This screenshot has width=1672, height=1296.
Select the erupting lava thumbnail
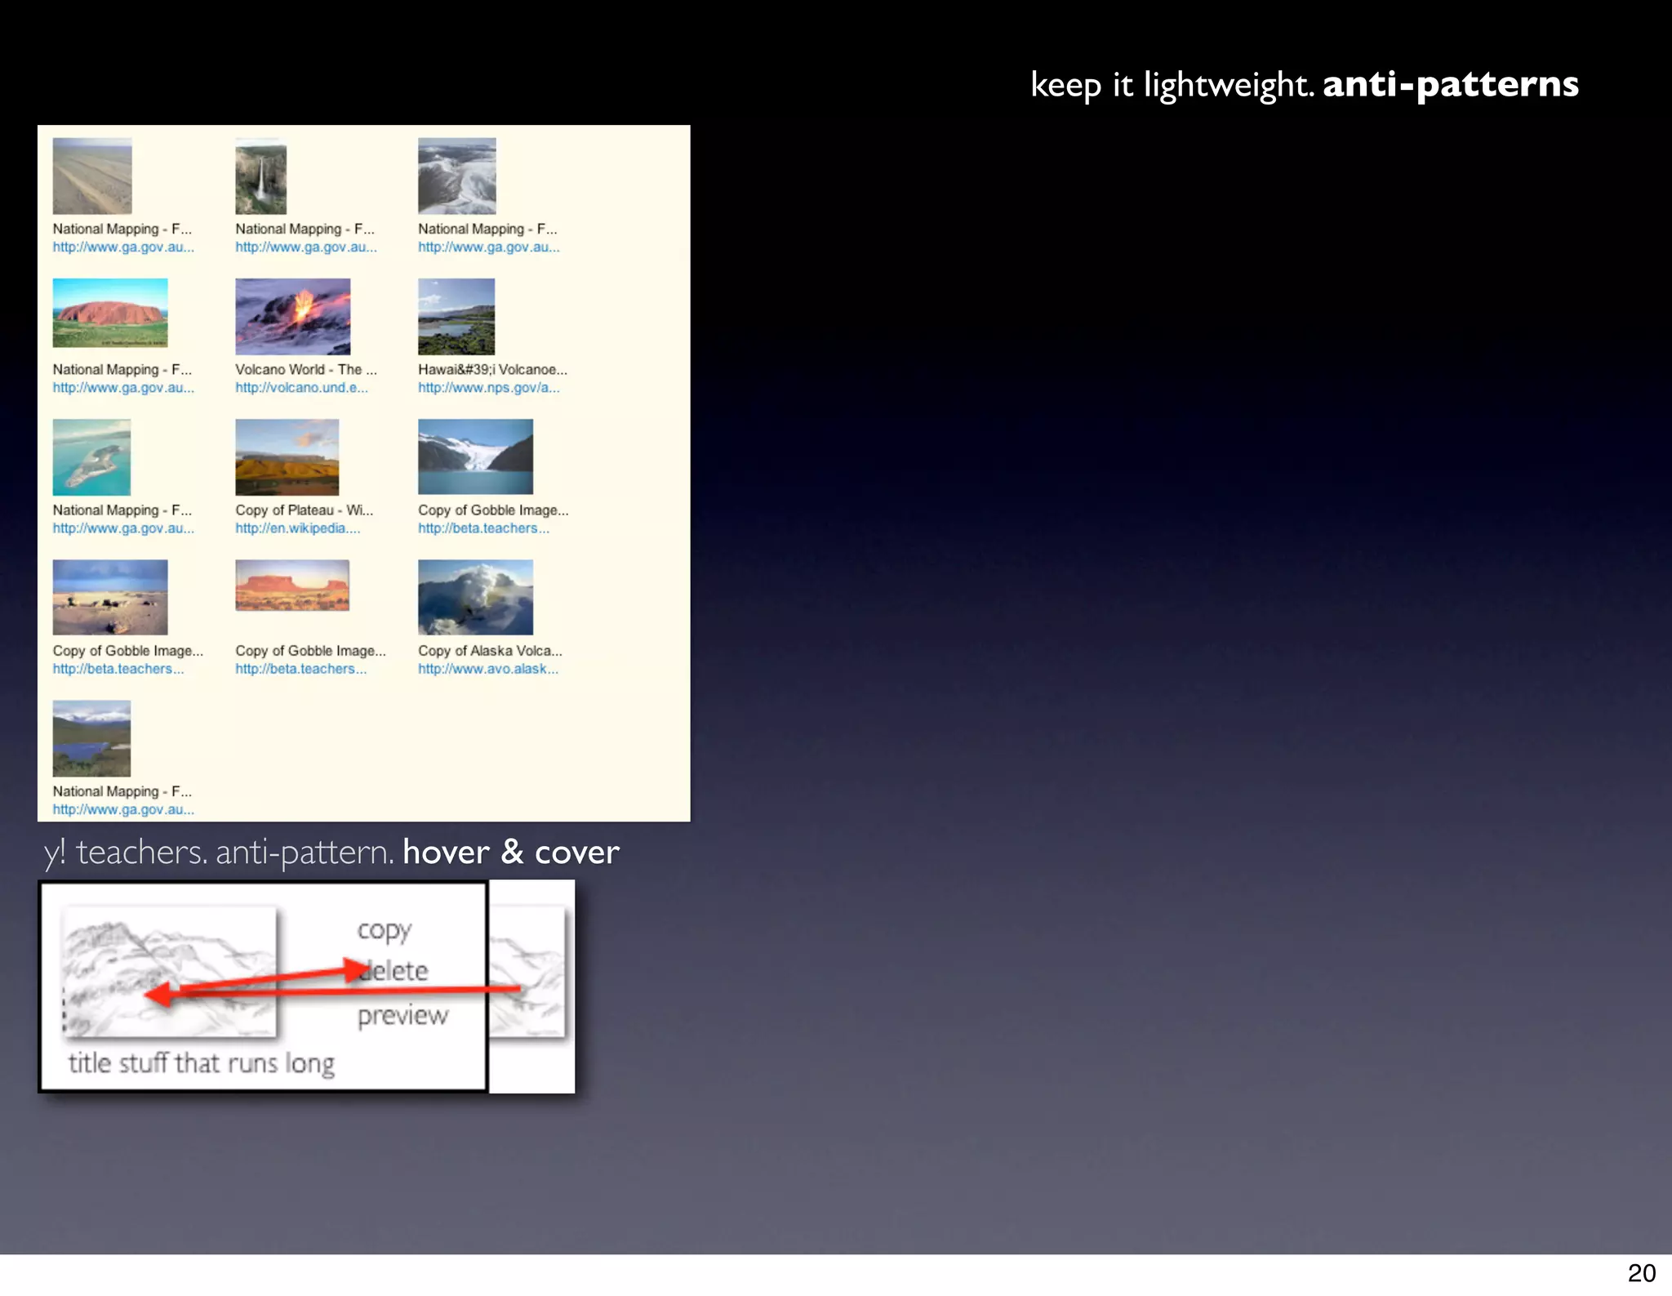click(x=293, y=316)
